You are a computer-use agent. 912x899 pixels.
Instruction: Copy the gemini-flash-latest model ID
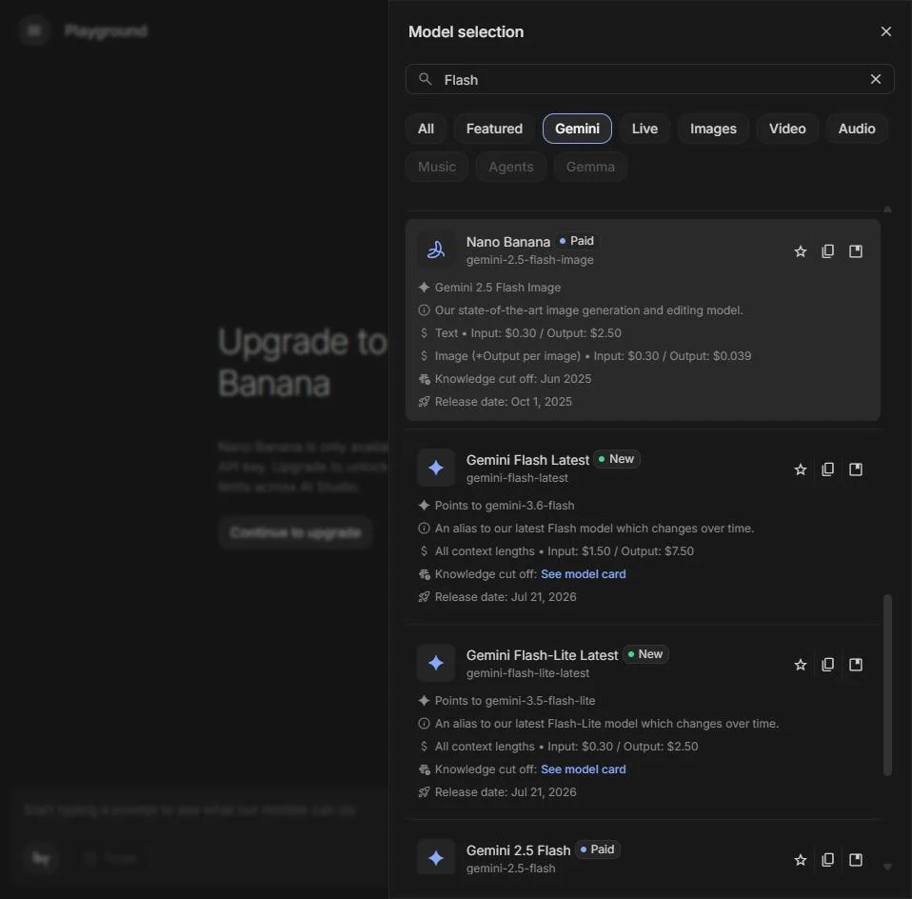point(827,469)
